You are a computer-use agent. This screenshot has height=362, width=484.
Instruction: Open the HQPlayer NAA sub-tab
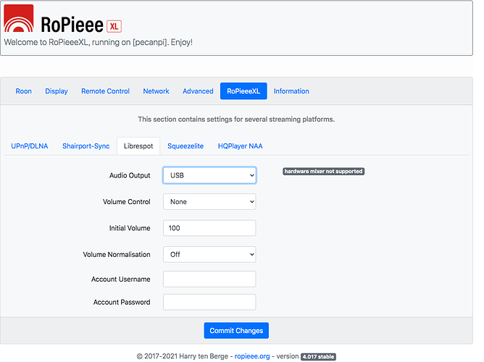click(240, 146)
